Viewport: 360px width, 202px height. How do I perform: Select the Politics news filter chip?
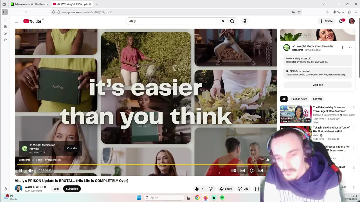(x=299, y=99)
